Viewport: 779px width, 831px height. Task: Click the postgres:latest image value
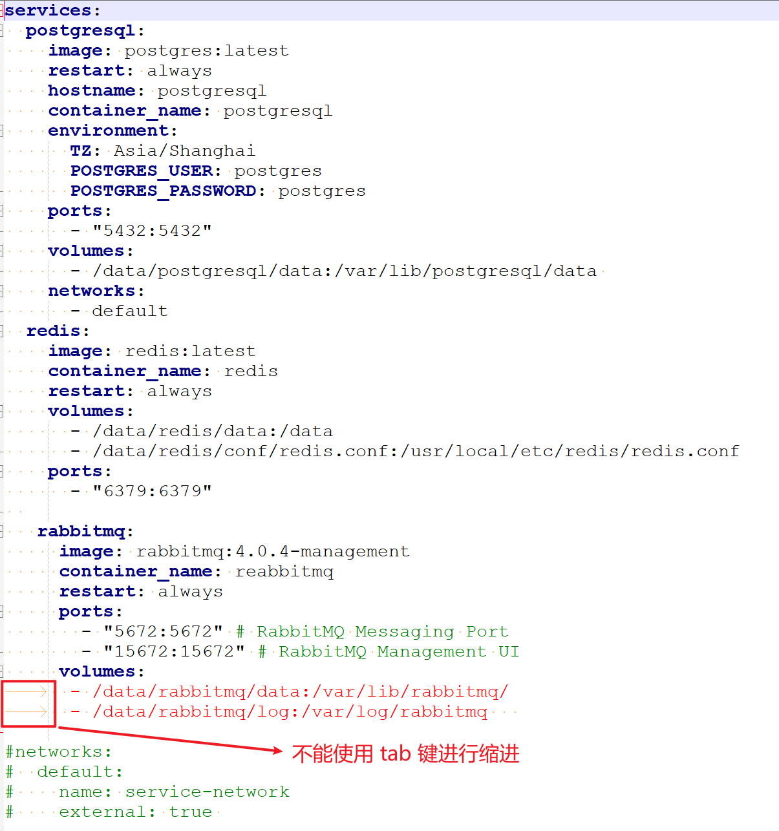tap(206, 50)
